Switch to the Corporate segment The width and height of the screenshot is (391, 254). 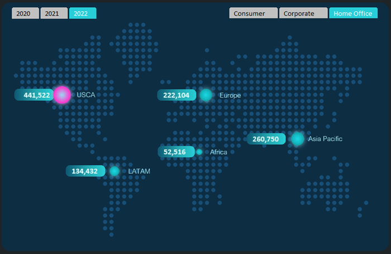point(303,13)
